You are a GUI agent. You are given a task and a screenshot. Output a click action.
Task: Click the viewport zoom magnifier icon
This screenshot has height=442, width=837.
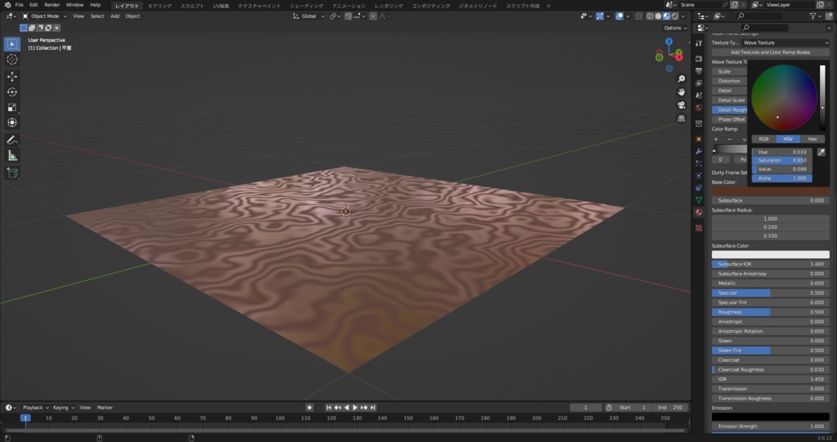click(681, 79)
